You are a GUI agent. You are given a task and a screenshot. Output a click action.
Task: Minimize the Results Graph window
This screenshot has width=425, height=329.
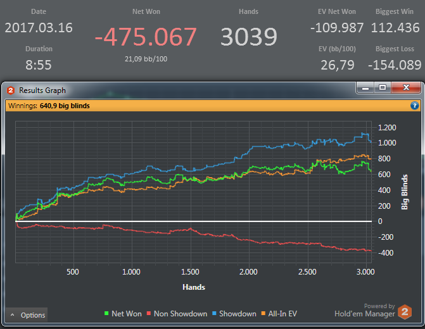click(x=365, y=87)
